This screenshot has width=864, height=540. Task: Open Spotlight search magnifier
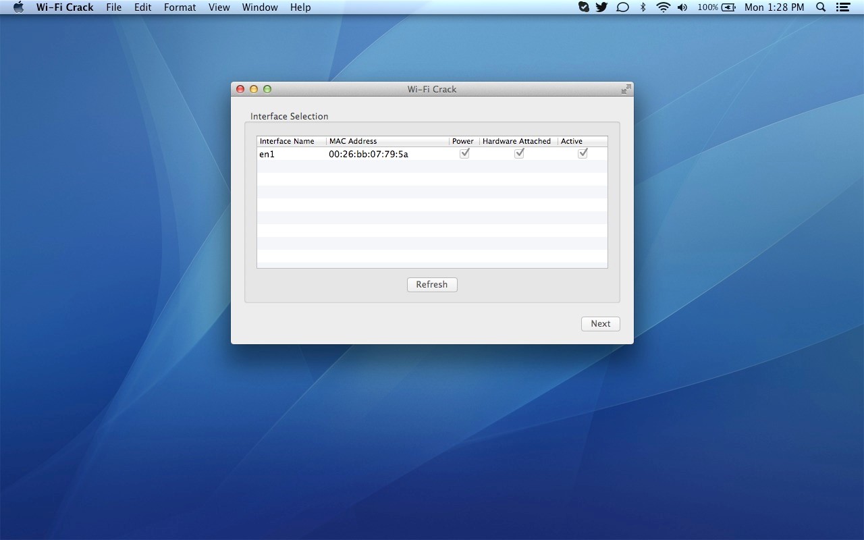pos(821,7)
